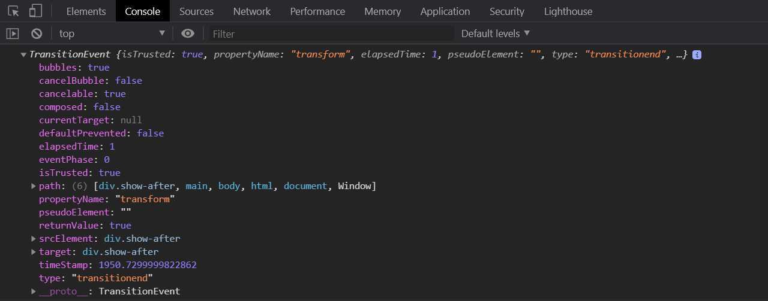The width and height of the screenshot is (768, 301).
Task: Click the timeStamp value 1950.7299999822862
Action: tap(148, 265)
